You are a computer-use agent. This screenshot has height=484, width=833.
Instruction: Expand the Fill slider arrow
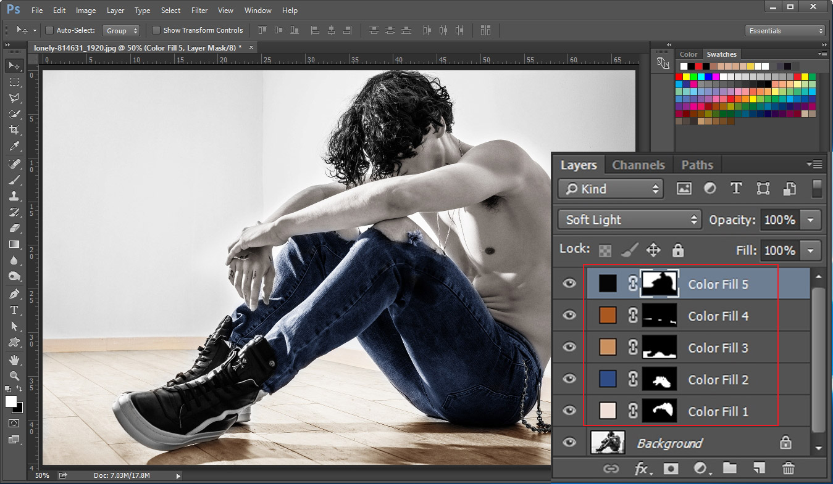tap(810, 250)
